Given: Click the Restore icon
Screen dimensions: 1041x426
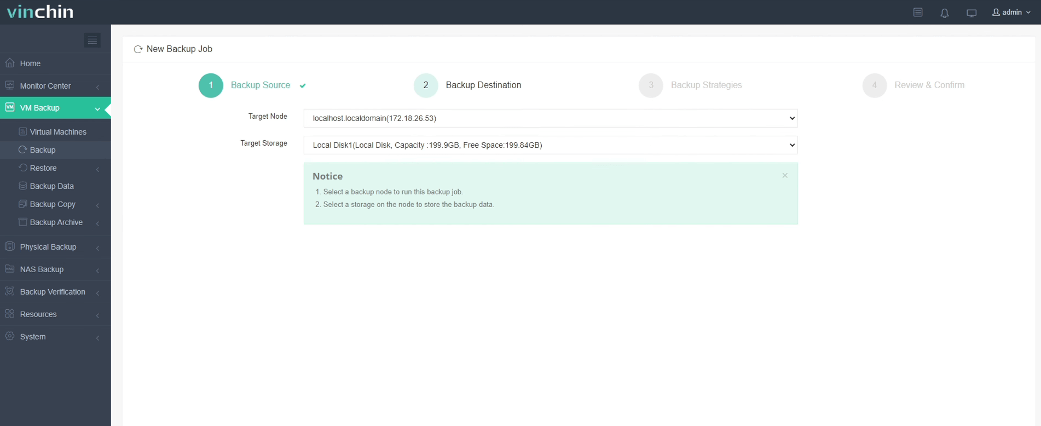Looking at the screenshot, I should (x=22, y=168).
